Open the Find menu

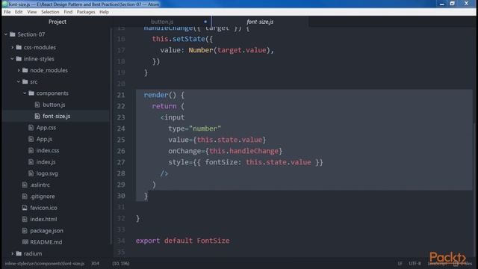pyautogui.click(x=68, y=12)
